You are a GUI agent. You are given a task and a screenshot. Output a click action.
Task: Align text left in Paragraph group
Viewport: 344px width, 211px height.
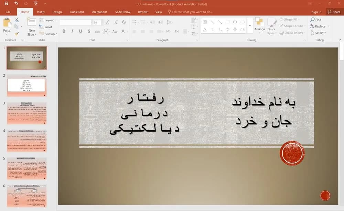tap(135, 31)
